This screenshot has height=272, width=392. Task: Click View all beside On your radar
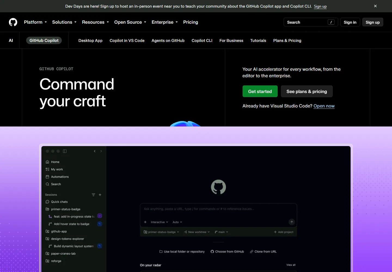(x=291, y=265)
